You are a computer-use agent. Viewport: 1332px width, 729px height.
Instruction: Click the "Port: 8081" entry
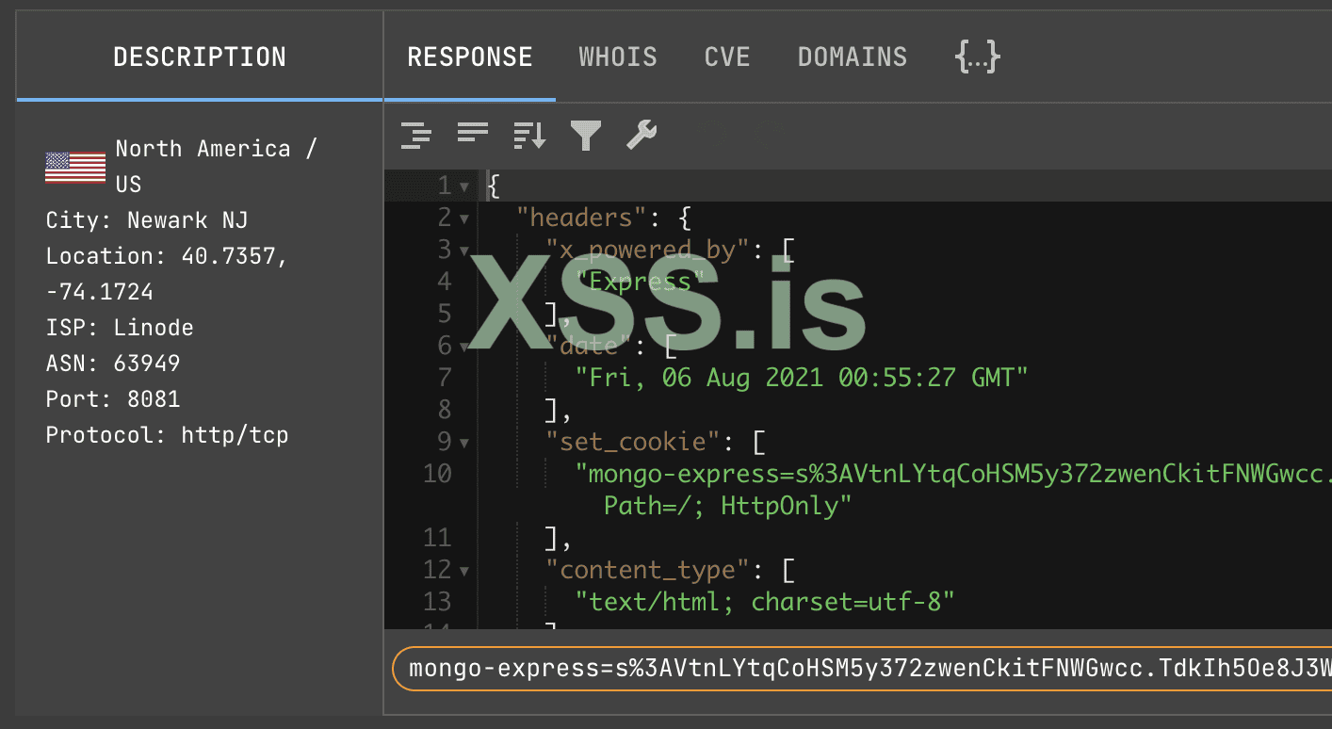[x=113, y=399]
